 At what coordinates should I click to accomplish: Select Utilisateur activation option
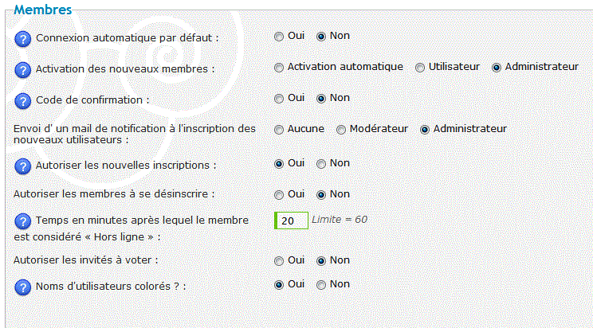[x=420, y=68]
